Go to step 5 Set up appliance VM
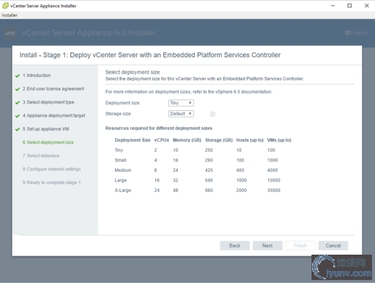The image size is (375, 283). (x=46, y=129)
